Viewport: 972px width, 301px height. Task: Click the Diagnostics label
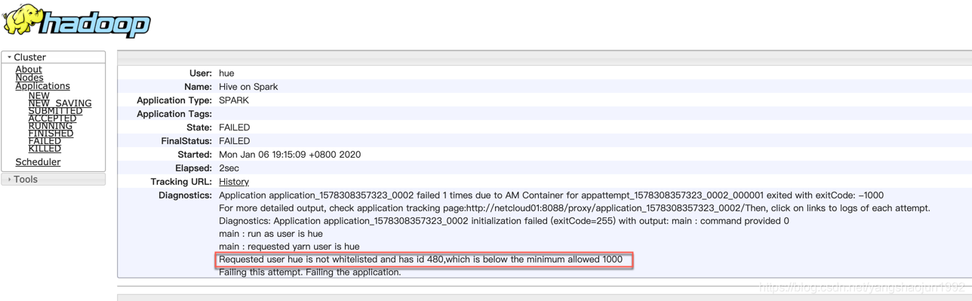pyautogui.click(x=186, y=195)
